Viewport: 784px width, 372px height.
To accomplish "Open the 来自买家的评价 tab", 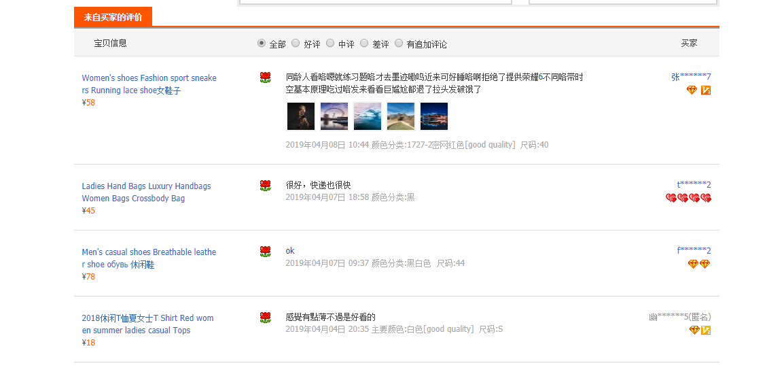I will pyautogui.click(x=113, y=17).
